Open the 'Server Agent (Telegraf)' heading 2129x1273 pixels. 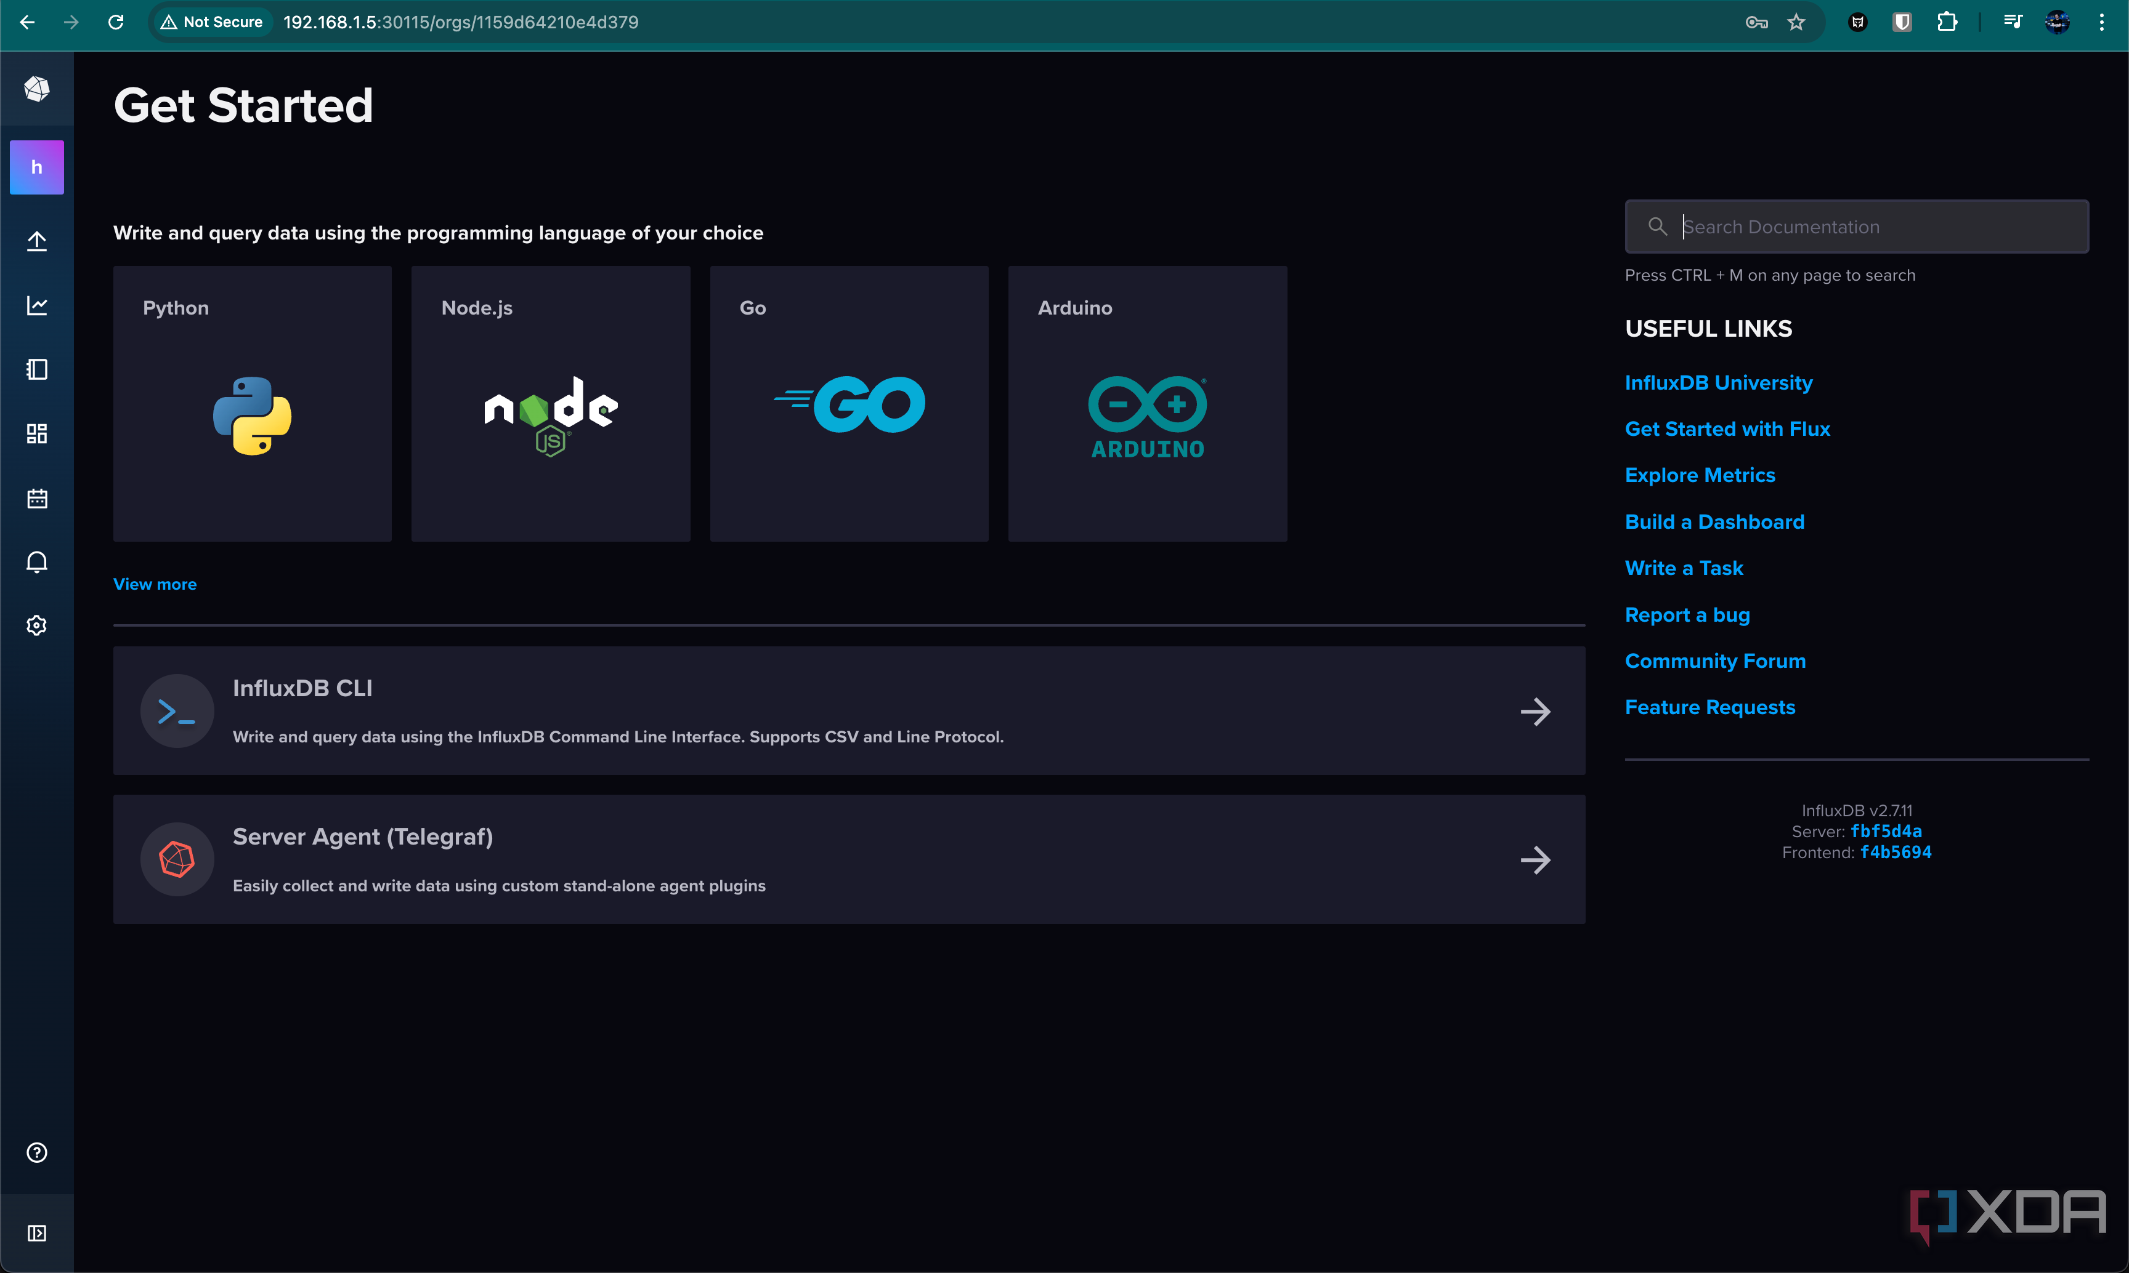click(362, 837)
